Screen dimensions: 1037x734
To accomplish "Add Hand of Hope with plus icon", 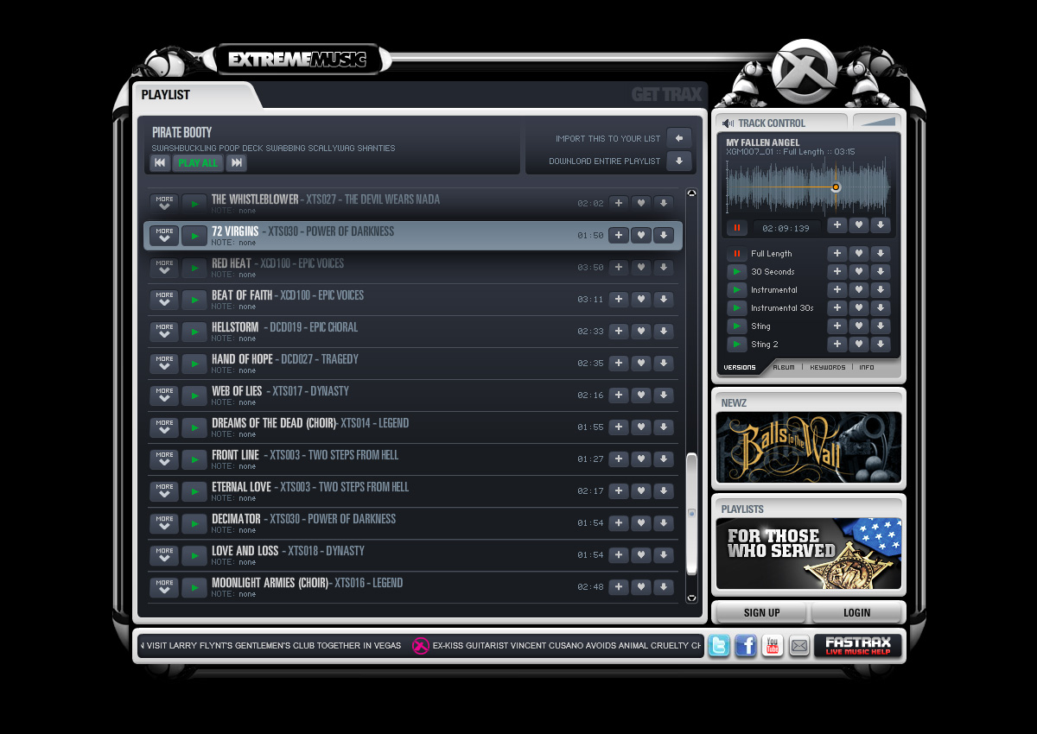I will (619, 363).
